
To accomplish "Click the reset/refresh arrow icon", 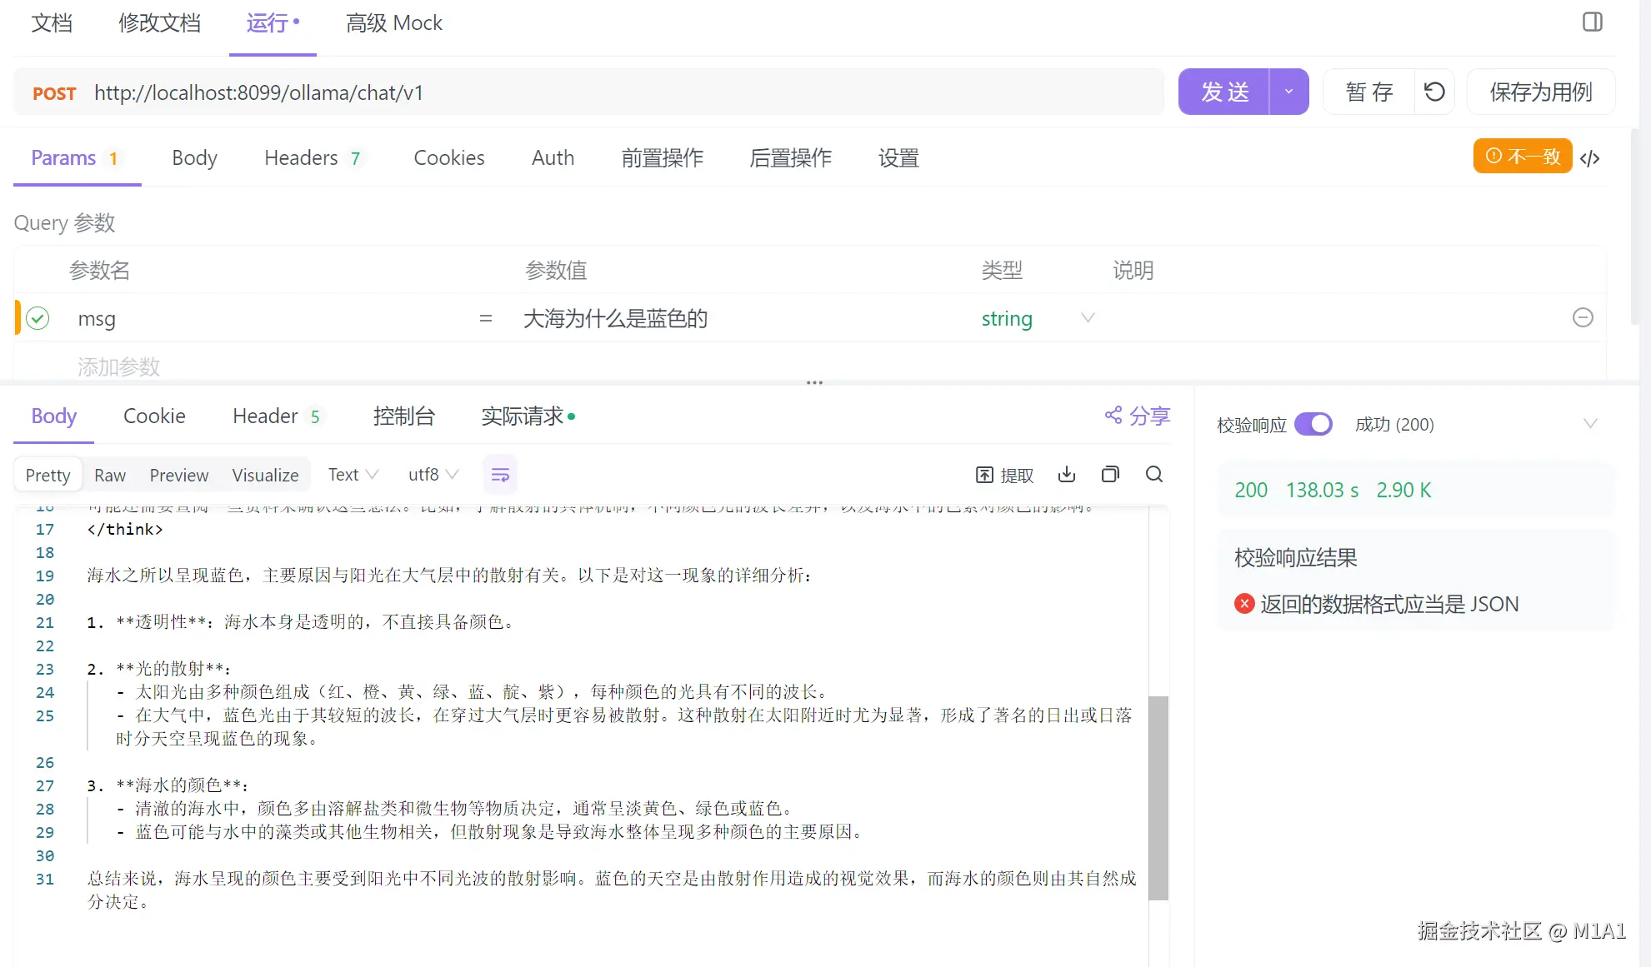I will pyautogui.click(x=1434, y=92).
